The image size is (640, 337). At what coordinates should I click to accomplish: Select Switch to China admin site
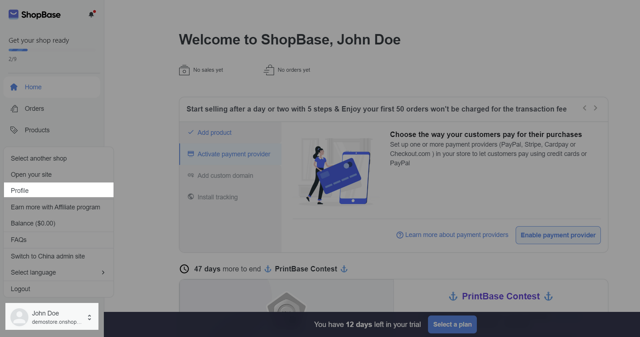pos(59,256)
